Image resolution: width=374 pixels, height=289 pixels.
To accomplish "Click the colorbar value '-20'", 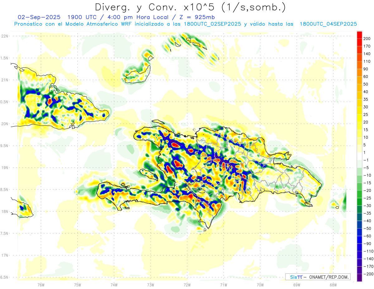I will click(x=367, y=190).
